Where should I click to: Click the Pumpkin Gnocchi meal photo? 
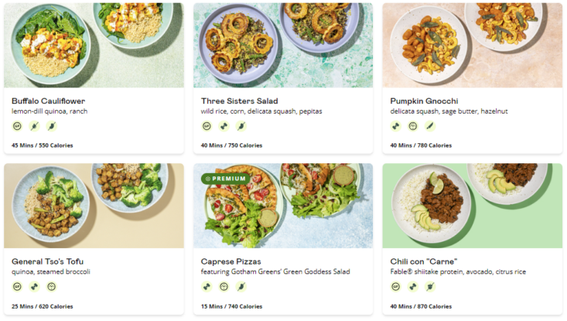472,45
